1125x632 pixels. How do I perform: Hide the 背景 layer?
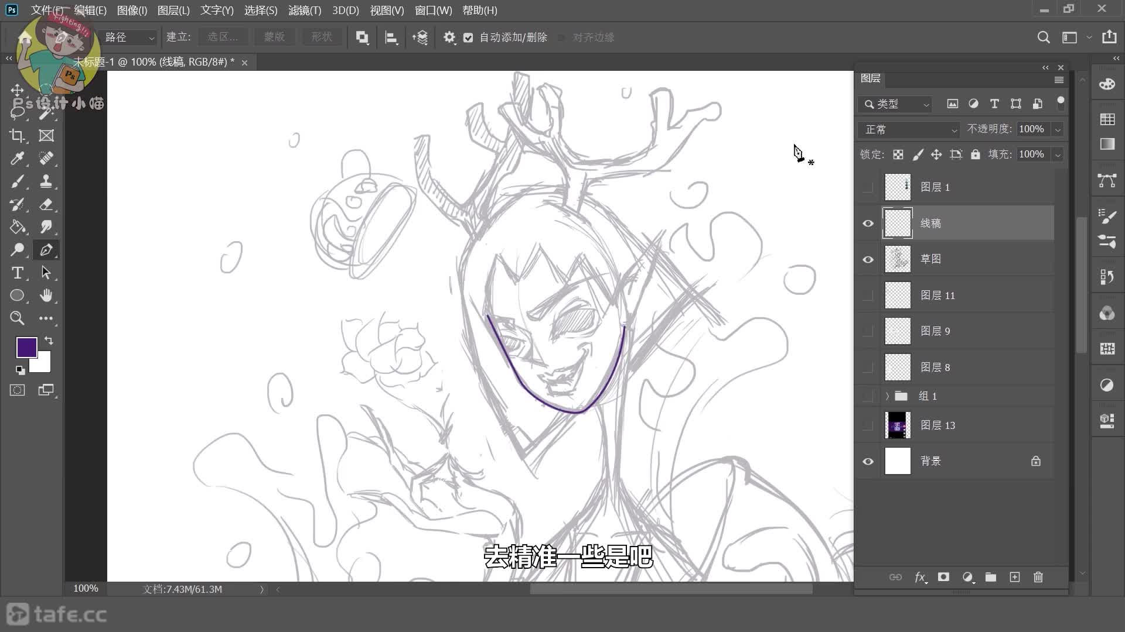pyautogui.click(x=868, y=462)
